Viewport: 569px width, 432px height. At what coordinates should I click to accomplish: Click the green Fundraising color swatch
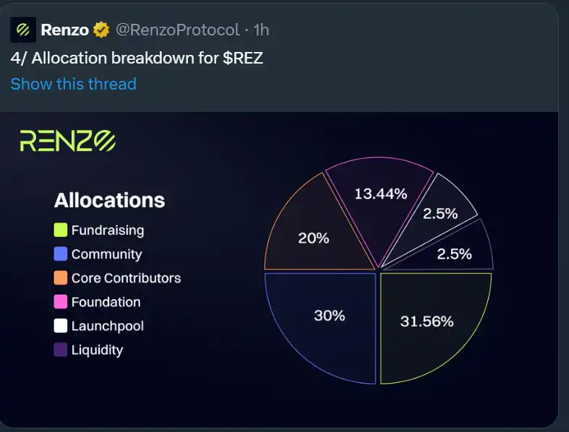tap(61, 230)
